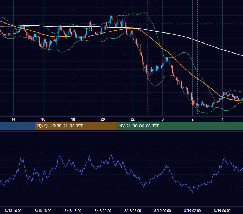Click hour label 22 on price chart axis

click(x=133, y=119)
